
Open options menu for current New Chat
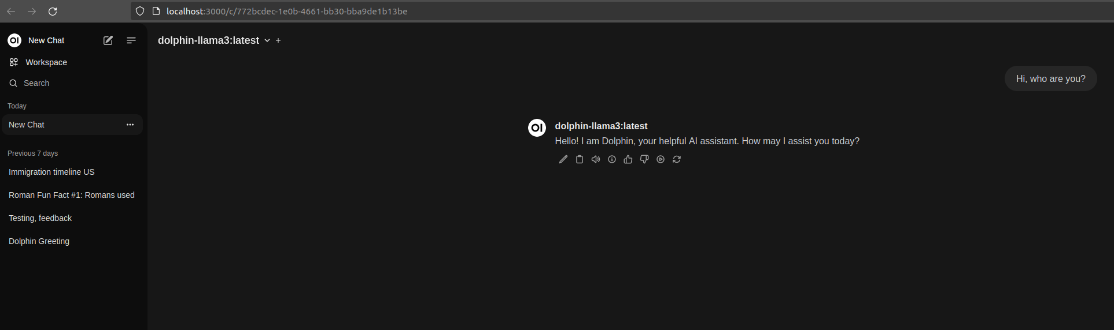tap(130, 125)
